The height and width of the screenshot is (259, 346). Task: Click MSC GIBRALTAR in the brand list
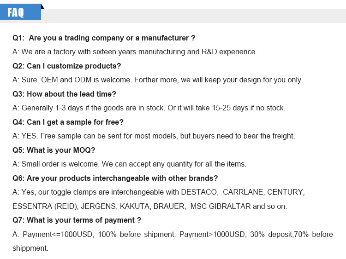tap(220, 206)
